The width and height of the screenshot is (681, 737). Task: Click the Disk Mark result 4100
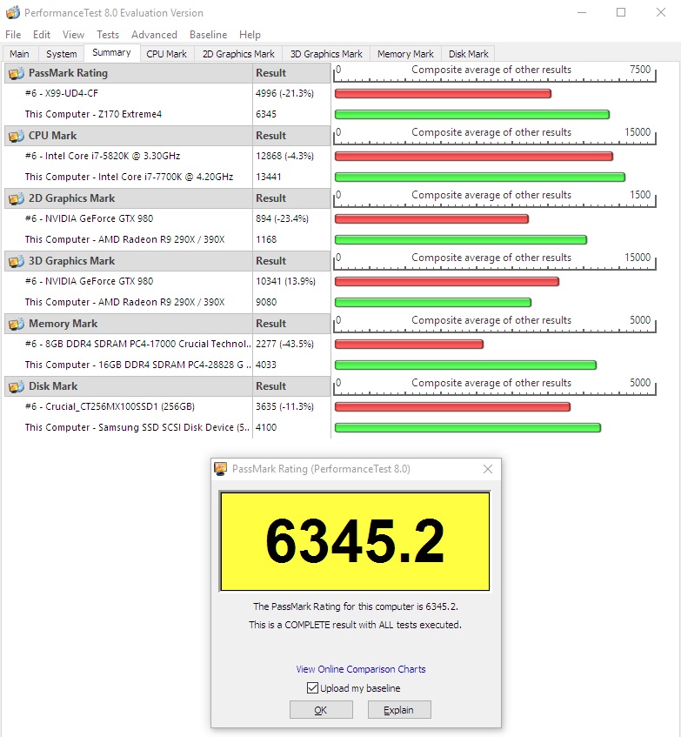coord(266,427)
